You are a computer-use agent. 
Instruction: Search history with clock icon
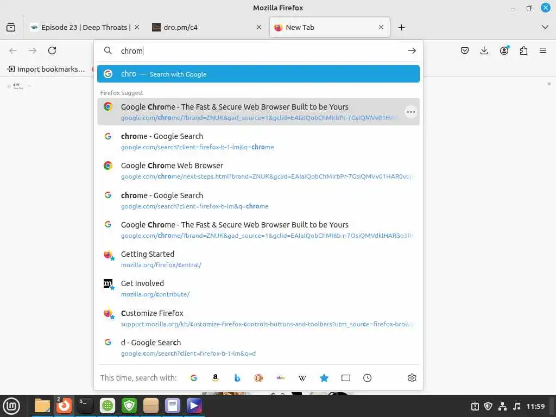(x=368, y=378)
